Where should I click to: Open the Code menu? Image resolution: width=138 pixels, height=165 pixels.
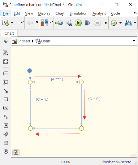coord(115,13)
